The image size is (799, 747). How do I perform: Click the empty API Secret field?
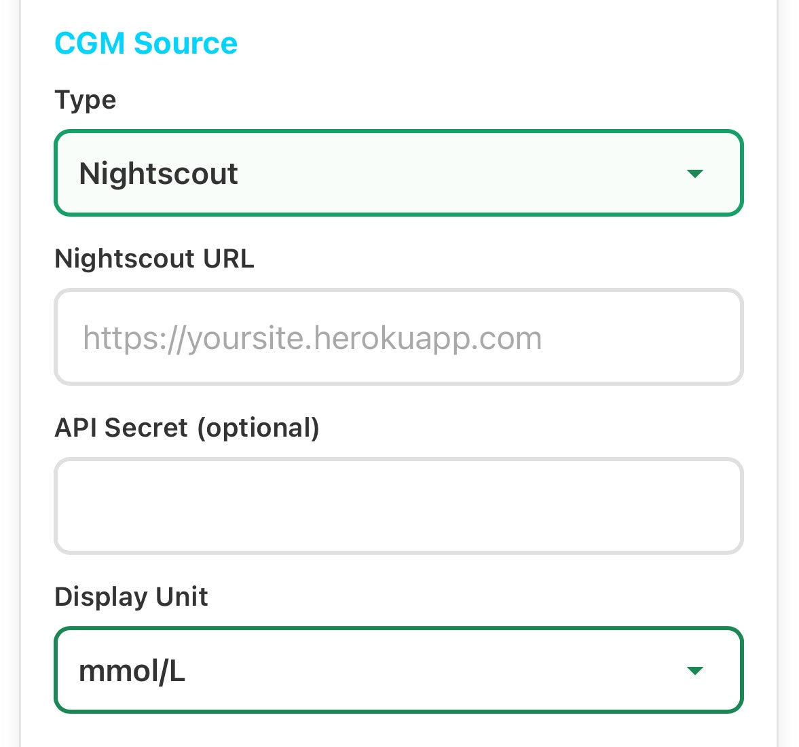pyautogui.click(x=398, y=506)
